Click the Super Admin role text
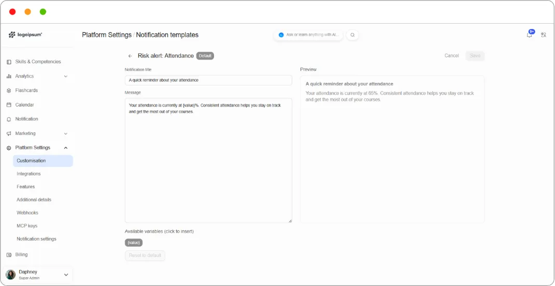 29,278
